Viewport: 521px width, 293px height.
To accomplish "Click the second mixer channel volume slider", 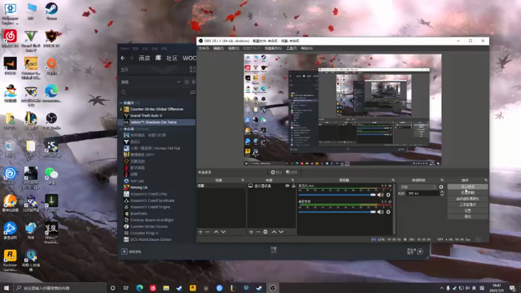I will [337, 212].
